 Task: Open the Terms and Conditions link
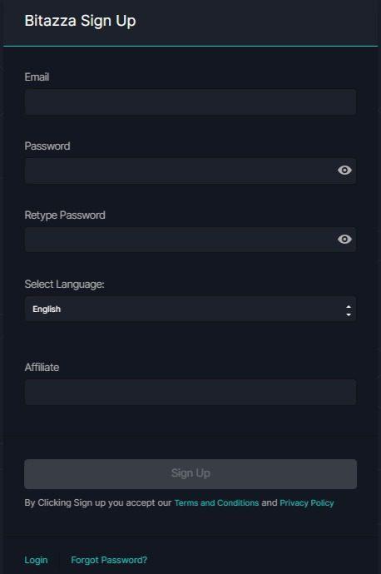tap(216, 502)
